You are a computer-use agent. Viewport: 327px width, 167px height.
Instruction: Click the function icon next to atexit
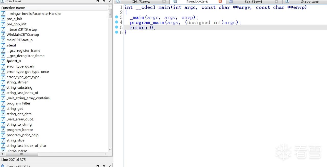click(x=3, y=45)
